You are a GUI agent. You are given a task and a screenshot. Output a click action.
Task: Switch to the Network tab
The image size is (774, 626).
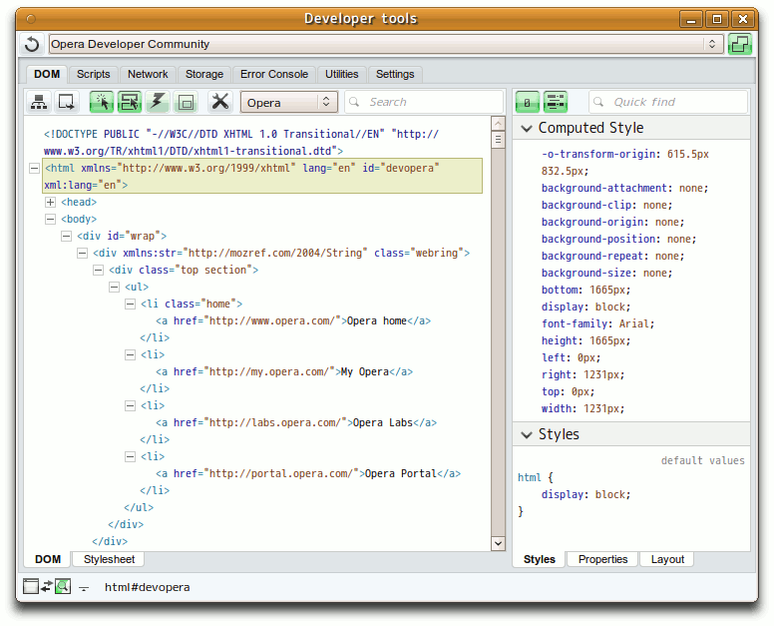(x=148, y=74)
